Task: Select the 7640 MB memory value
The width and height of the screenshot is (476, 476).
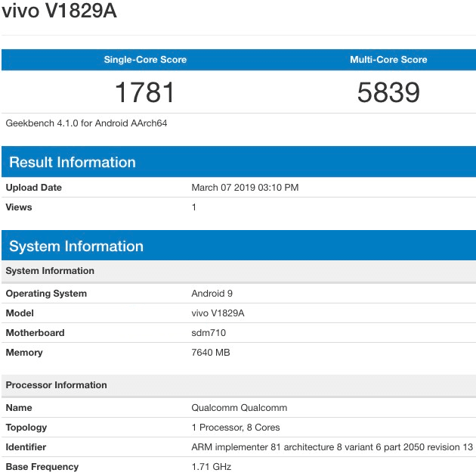Action: [x=211, y=353]
